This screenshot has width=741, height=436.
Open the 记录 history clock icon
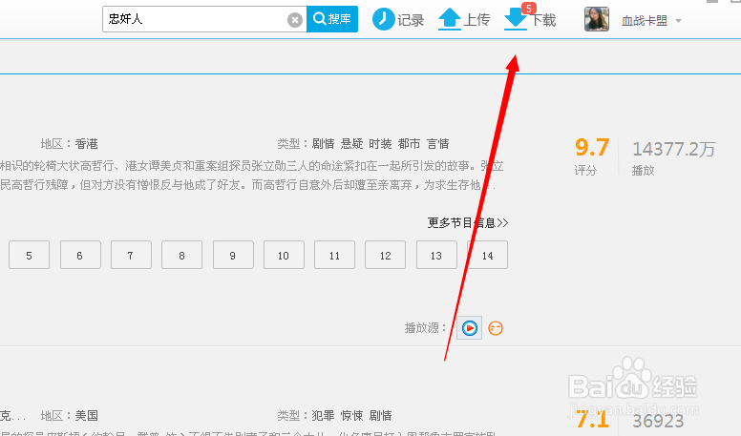[x=383, y=19]
